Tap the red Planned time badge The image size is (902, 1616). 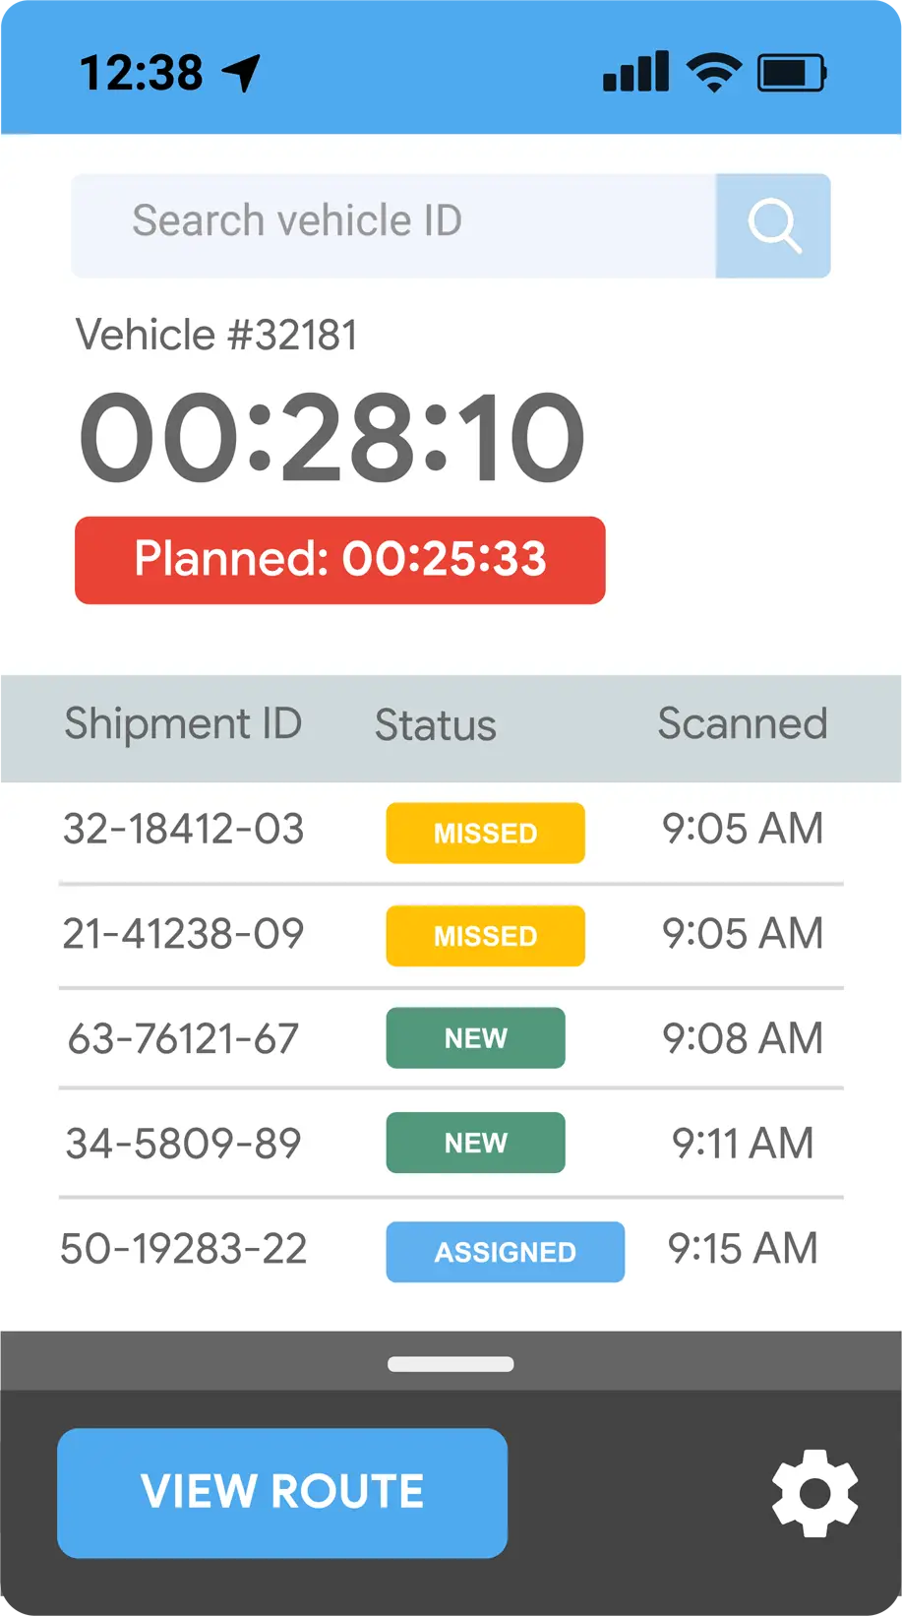[340, 560]
